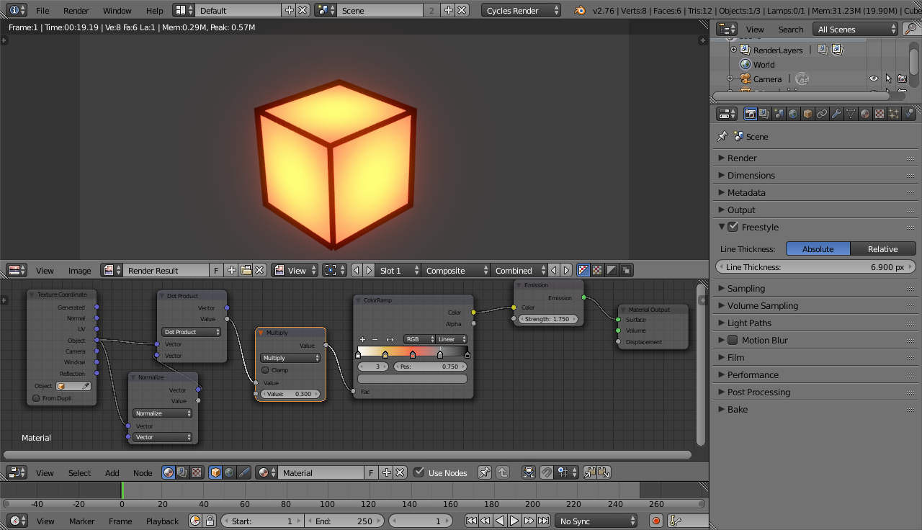922x530 pixels.
Task: Click the go-to-parent node tree icon
Action: 503,472
